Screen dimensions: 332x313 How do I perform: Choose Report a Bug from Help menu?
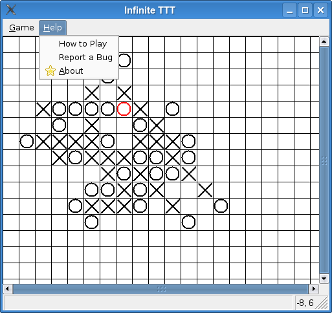click(85, 58)
